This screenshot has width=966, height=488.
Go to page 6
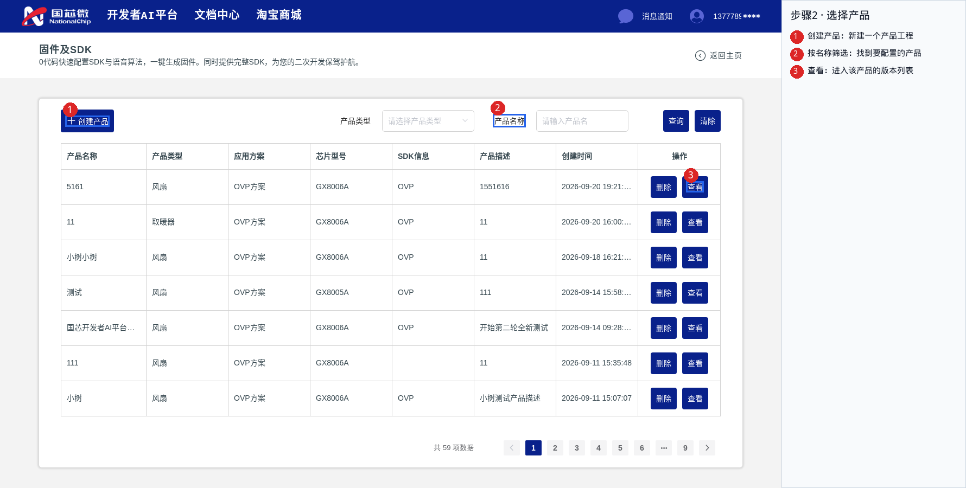click(x=642, y=448)
